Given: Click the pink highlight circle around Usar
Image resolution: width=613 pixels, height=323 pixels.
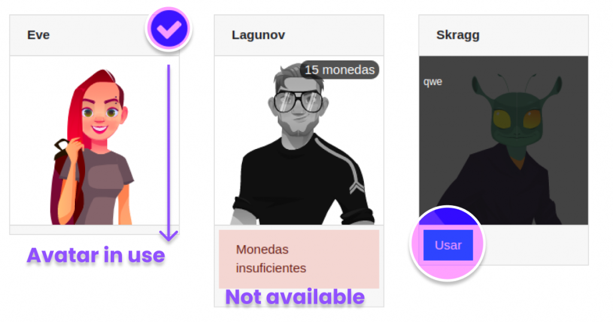Looking at the screenshot, I should point(447,243).
